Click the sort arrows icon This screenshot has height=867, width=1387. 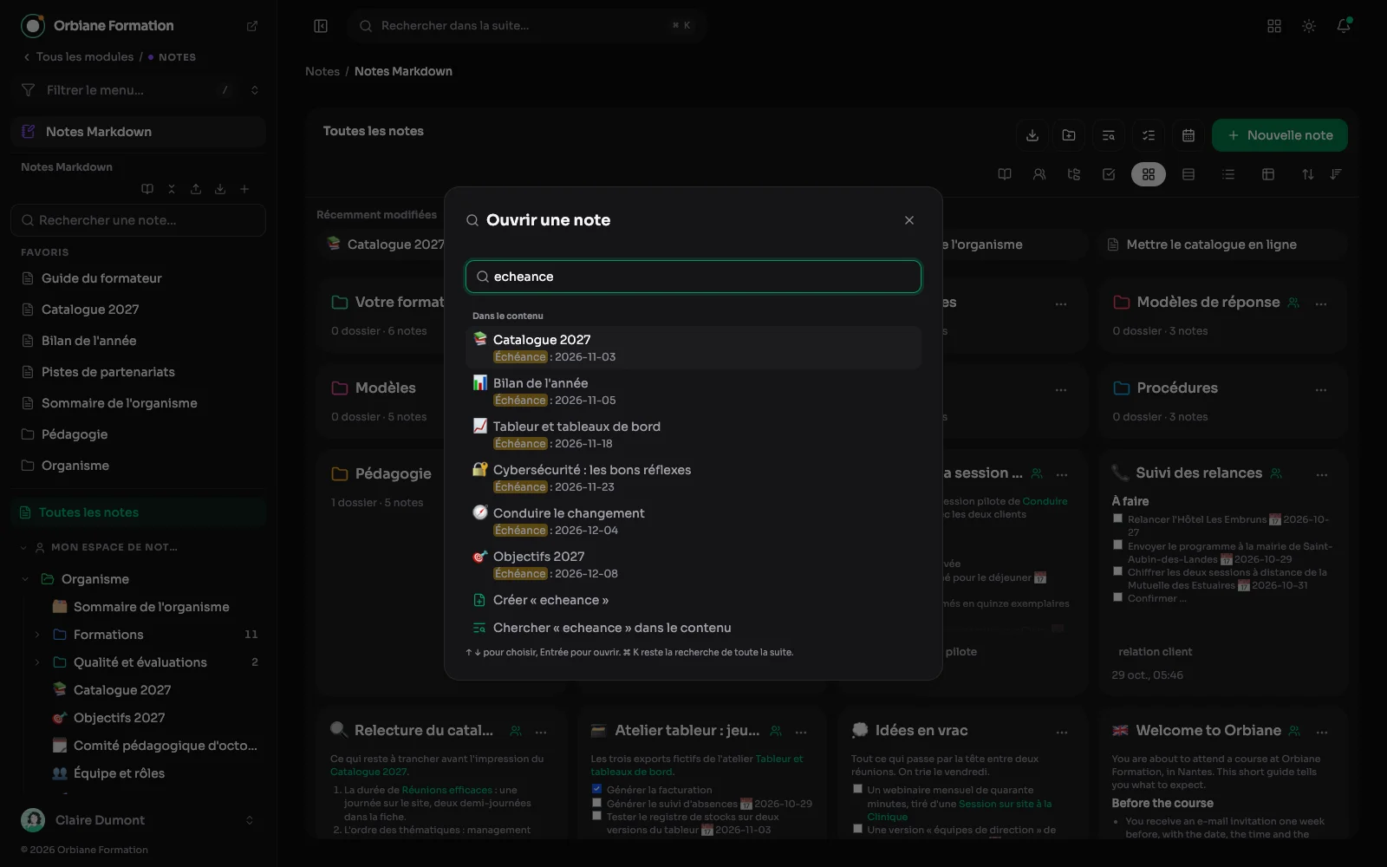[x=1308, y=174]
